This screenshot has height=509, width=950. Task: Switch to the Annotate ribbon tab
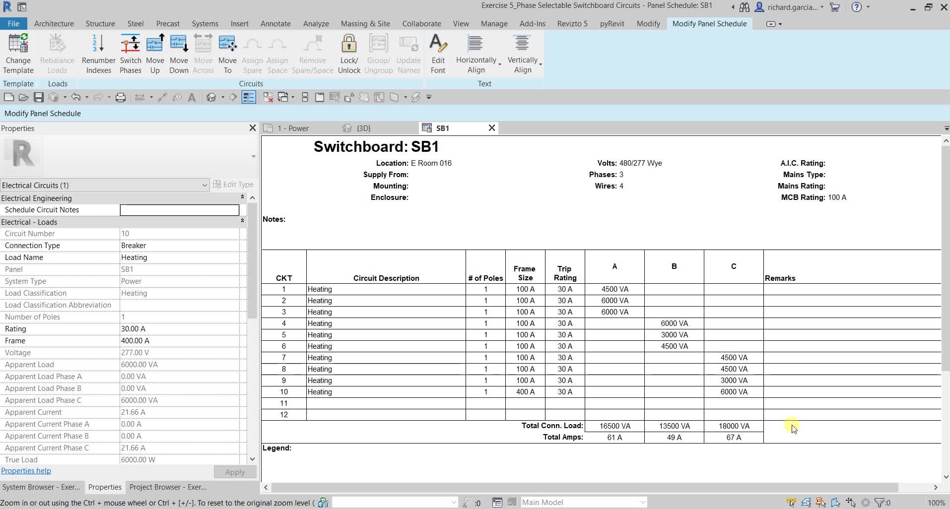pyautogui.click(x=275, y=23)
